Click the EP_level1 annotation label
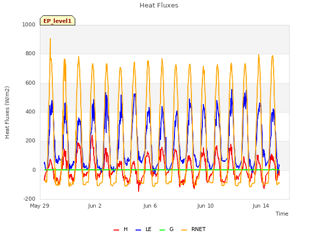 (x=58, y=21)
